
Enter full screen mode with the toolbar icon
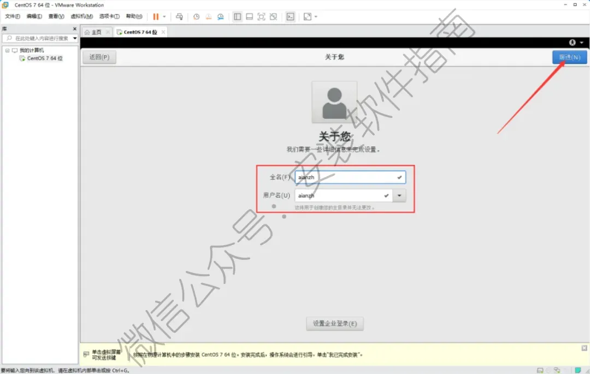coord(261,16)
